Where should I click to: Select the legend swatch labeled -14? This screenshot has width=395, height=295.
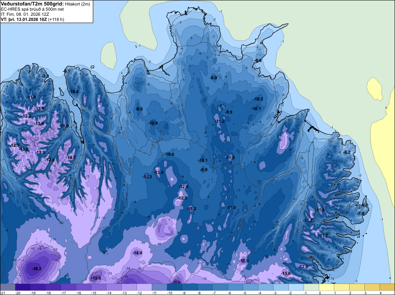114,287
